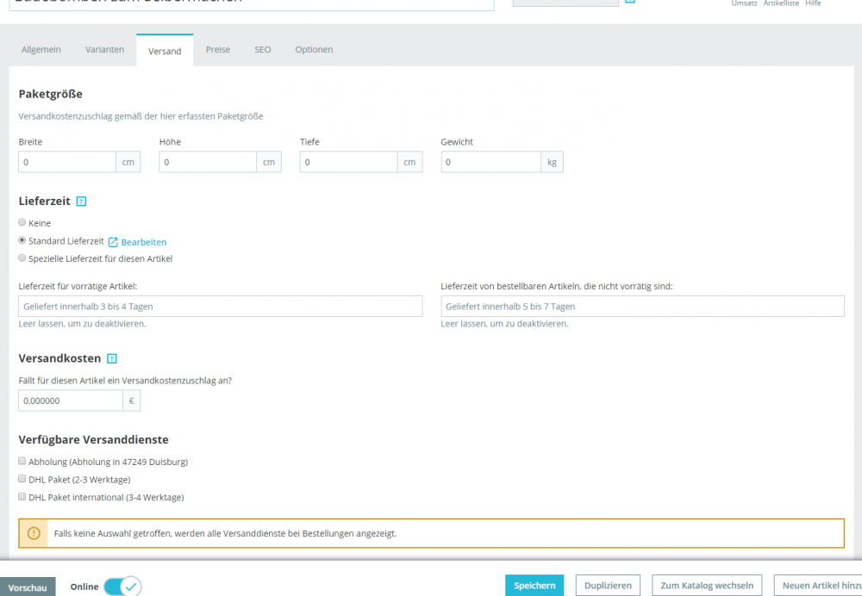Choose Spezielle Lieferzeit für diesen Artikel

pos(22,258)
